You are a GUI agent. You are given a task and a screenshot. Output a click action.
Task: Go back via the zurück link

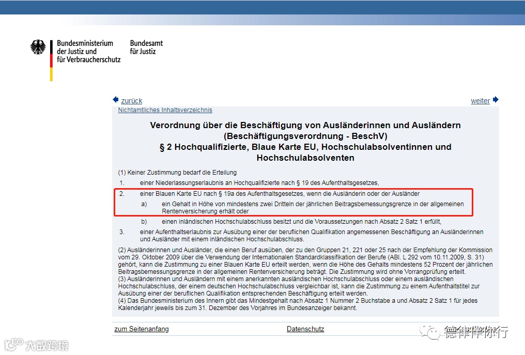coord(132,101)
